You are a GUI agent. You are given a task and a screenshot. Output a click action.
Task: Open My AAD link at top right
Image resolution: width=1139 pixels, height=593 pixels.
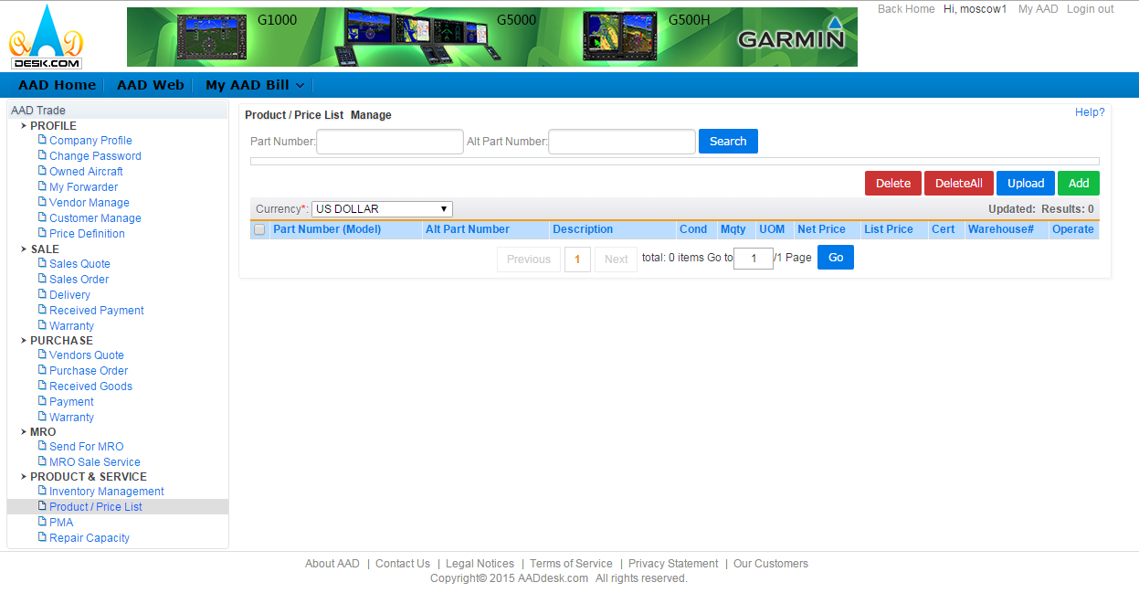1039,9
